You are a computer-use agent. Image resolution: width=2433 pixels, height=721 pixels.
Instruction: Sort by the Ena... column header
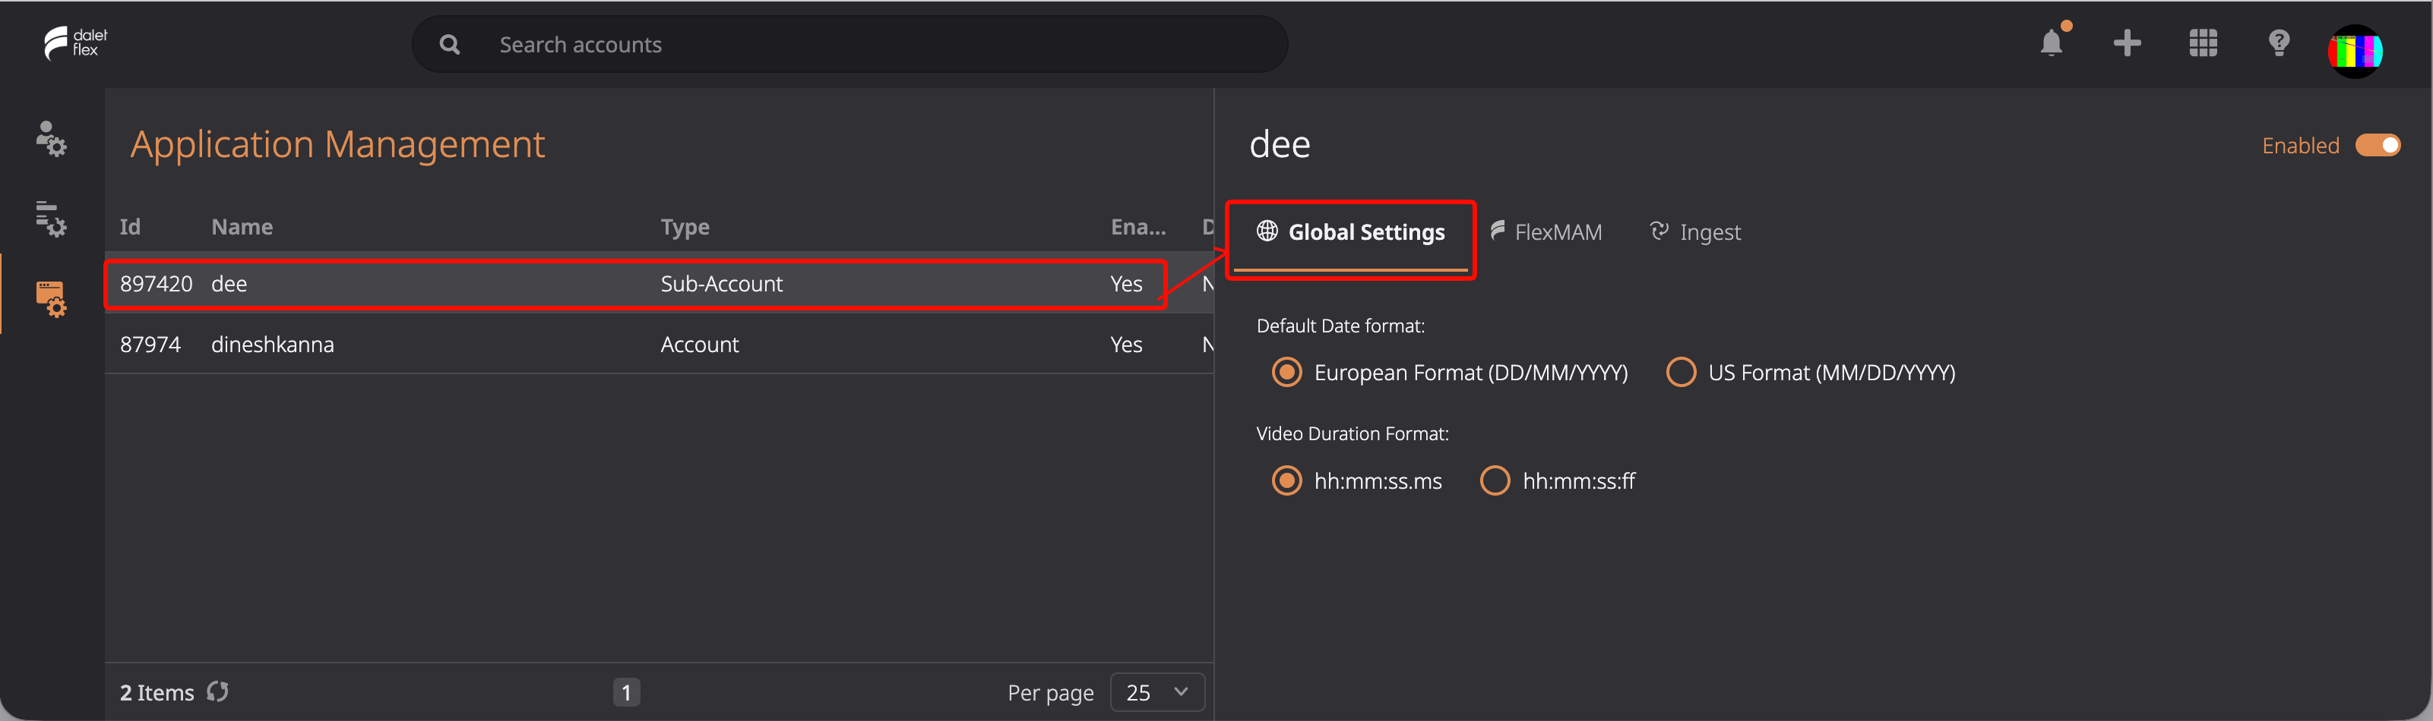pyautogui.click(x=1138, y=226)
